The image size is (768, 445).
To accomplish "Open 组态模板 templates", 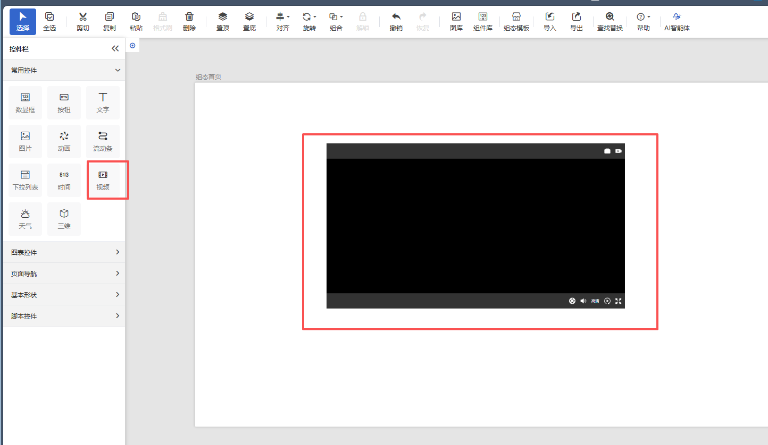I will pyautogui.click(x=516, y=21).
